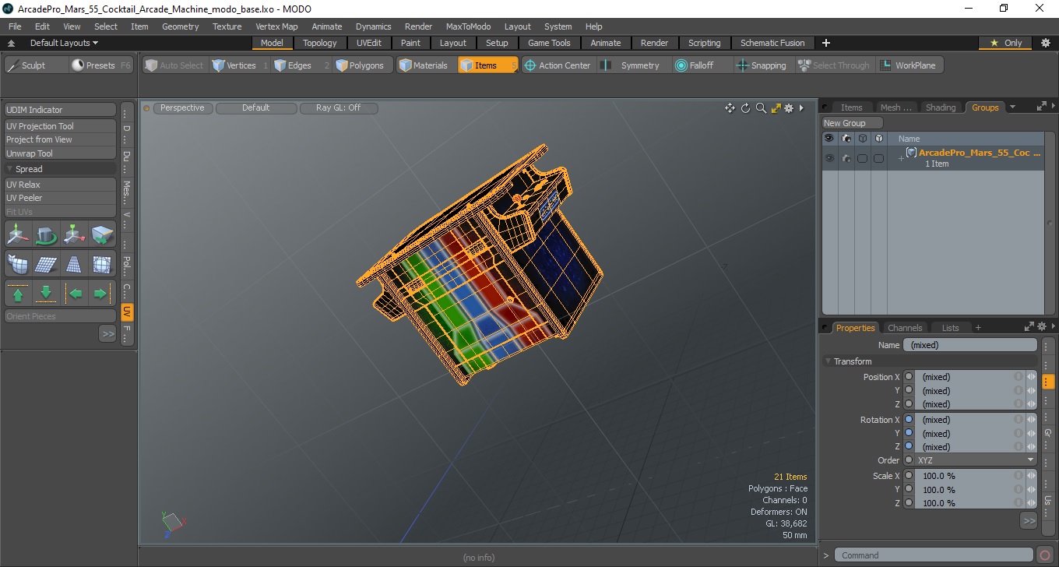Viewport: 1059px width, 567px height.
Task: Collapse the Transform section
Action: [829, 361]
